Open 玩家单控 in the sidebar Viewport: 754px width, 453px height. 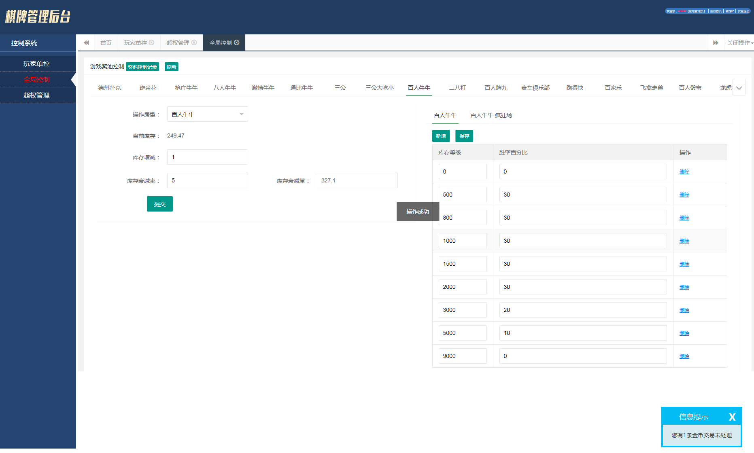point(36,64)
